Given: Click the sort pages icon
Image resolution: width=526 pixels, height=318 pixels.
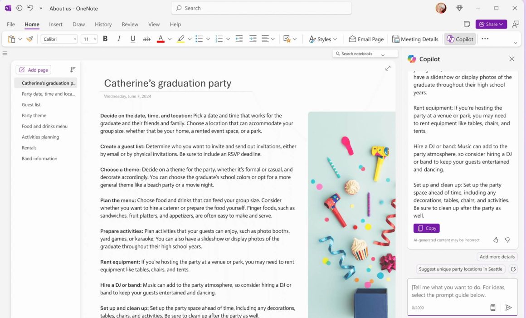Looking at the screenshot, I should coord(73,70).
